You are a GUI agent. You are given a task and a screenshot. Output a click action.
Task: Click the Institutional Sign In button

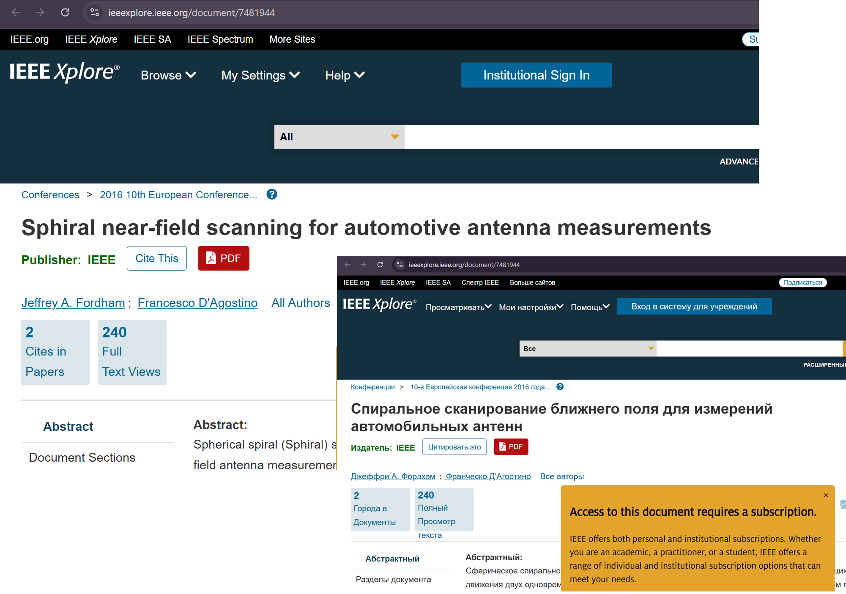pyautogui.click(x=537, y=75)
